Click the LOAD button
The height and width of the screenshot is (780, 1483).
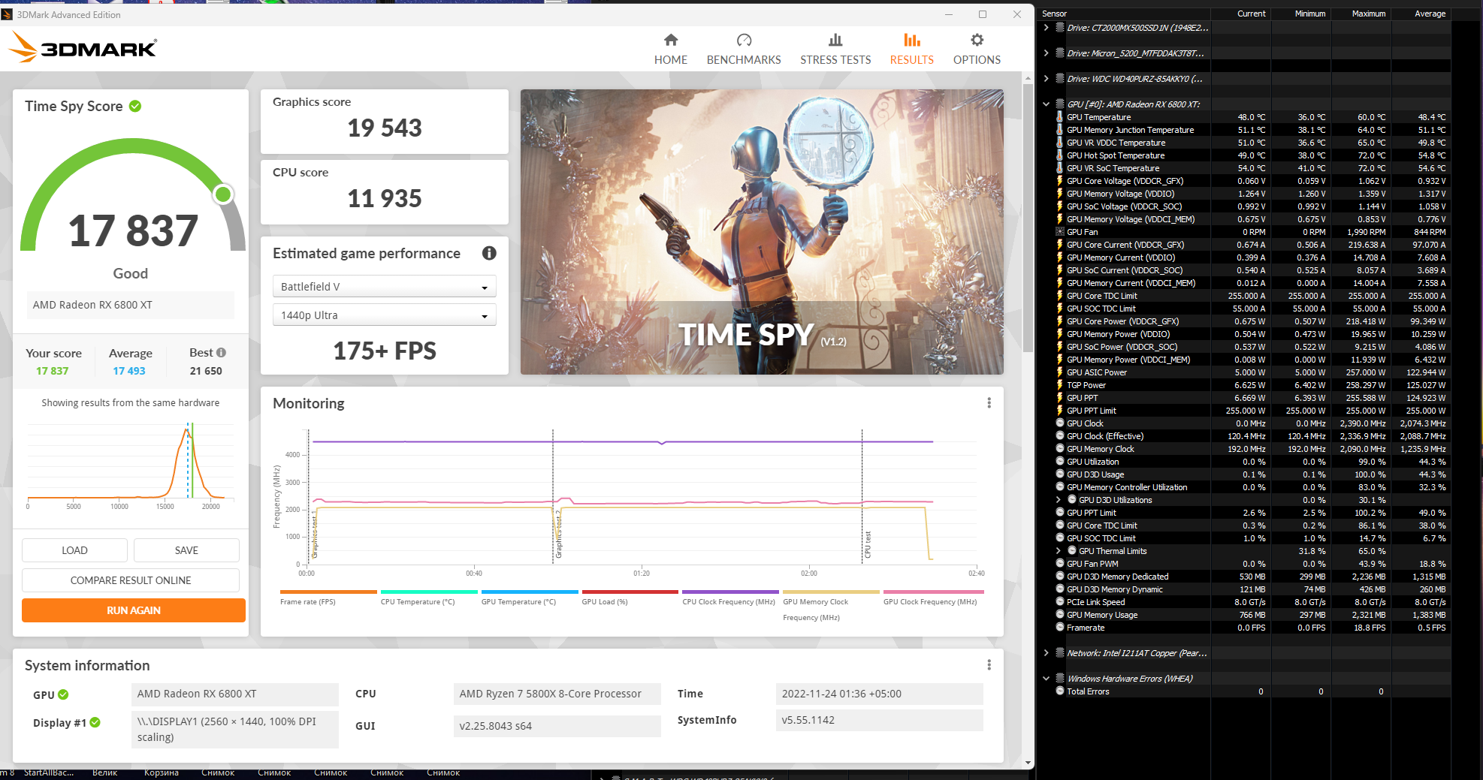point(74,550)
